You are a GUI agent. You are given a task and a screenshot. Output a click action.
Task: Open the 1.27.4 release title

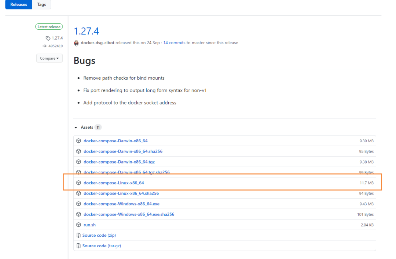(x=86, y=31)
